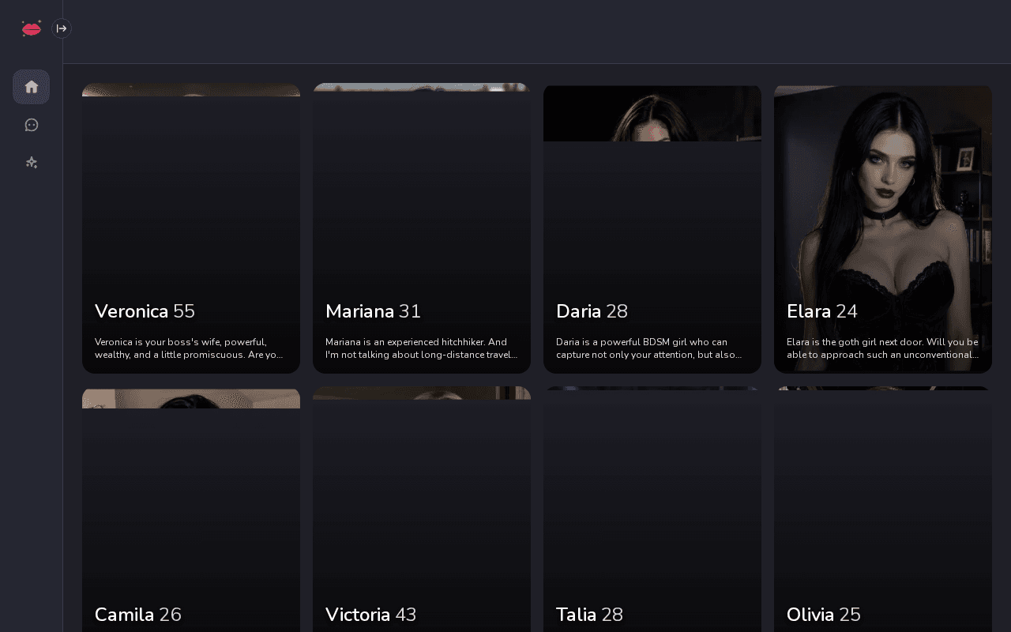Click the name text 'Elara'
Screen dimensions: 1011x632
(x=809, y=311)
